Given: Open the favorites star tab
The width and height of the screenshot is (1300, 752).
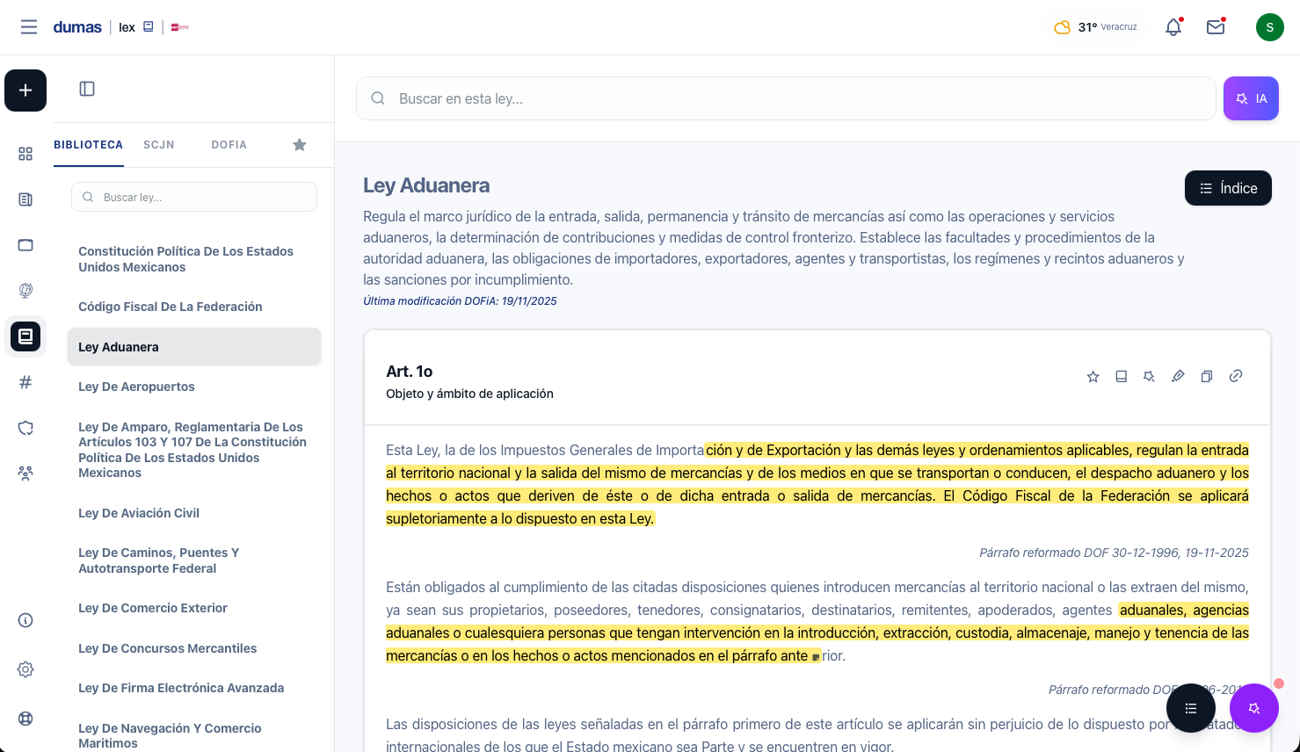Looking at the screenshot, I should click(300, 145).
